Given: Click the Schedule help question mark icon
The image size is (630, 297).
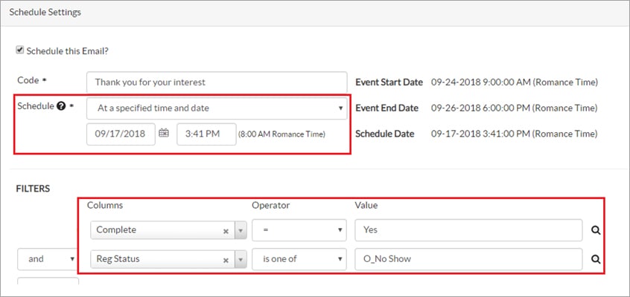Looking at the screenshot, I should (x=61, y=106).
